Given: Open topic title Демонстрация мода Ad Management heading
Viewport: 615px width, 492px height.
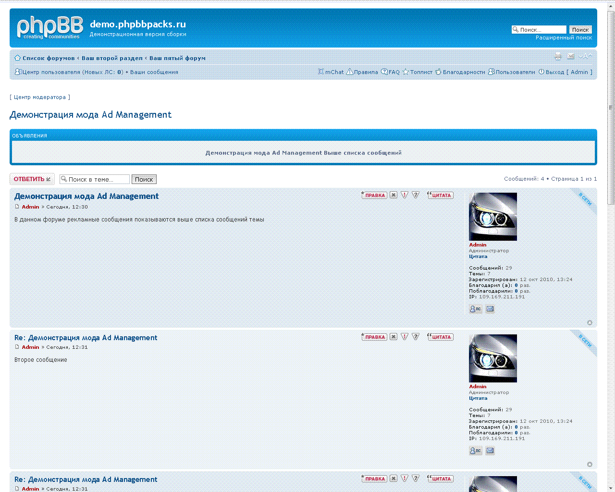Looking at the screenshot, I should pos(90,114).
